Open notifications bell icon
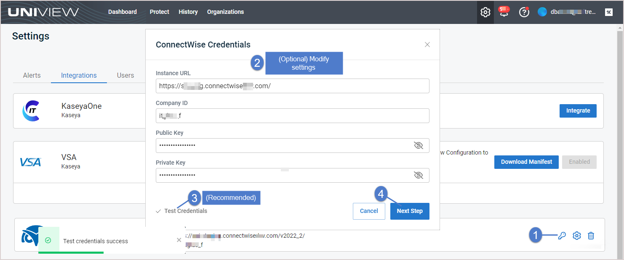624x260 pixels. [504, 12]
